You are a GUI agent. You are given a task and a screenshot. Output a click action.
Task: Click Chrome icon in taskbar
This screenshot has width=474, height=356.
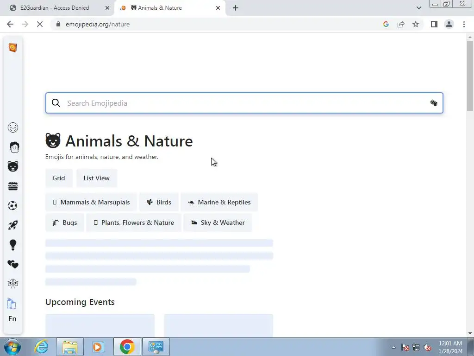click(127, 347)
